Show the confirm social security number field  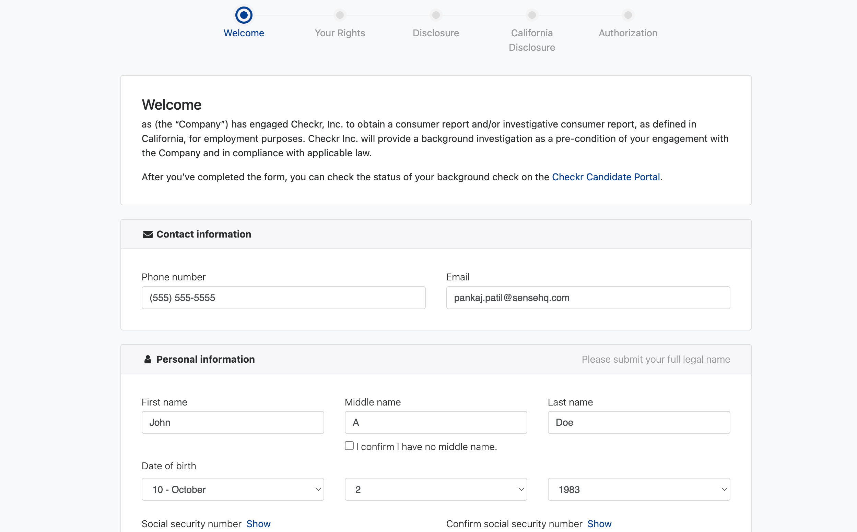[x=599, y=523]
